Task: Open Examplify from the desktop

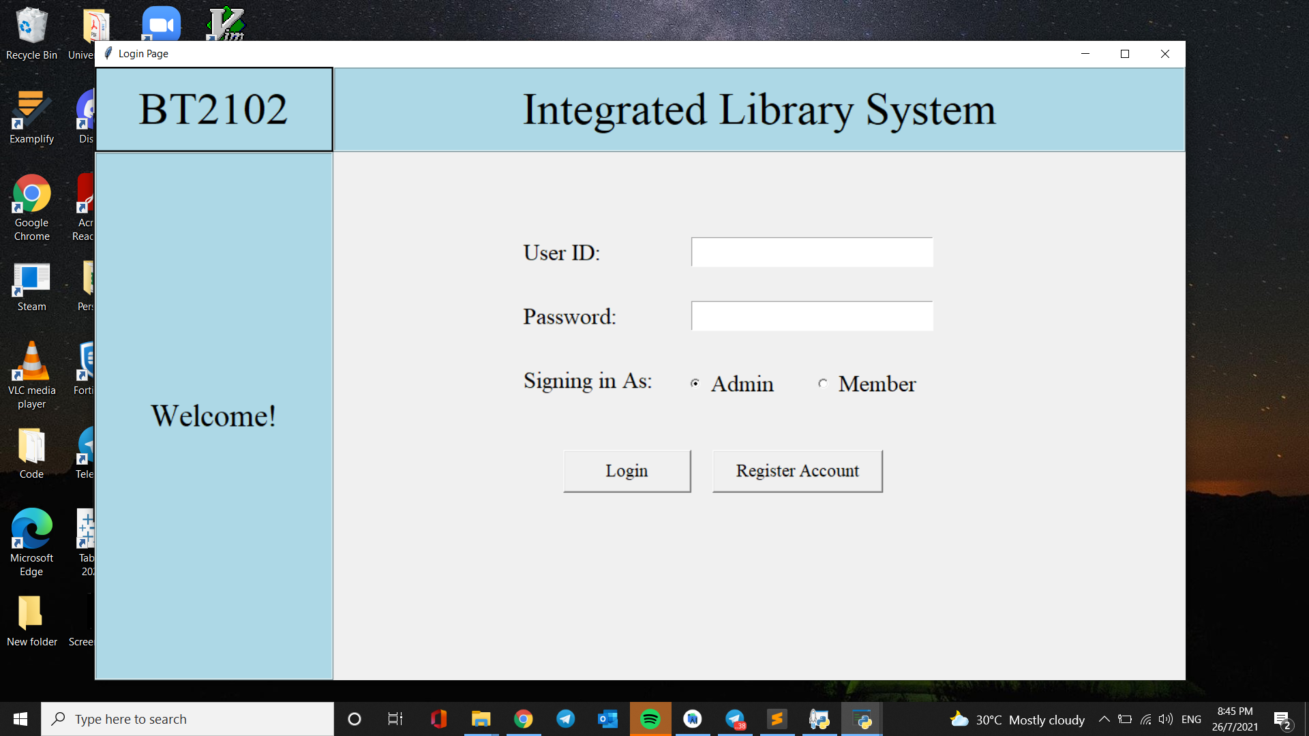Action: point(31,109)
